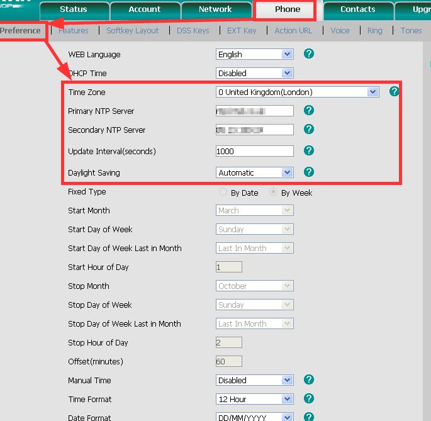Open Start Day of Week Last in Month dropdown

(x=255, y=248)
